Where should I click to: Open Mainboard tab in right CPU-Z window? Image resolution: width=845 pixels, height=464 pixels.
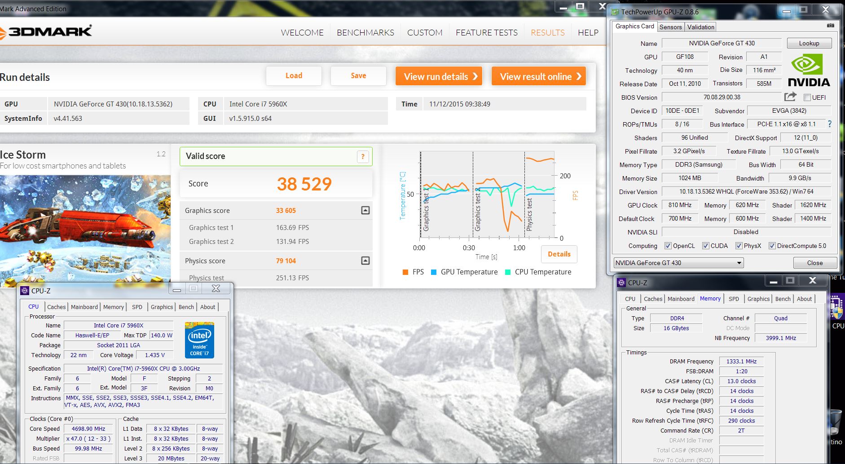tap(681, 299)
